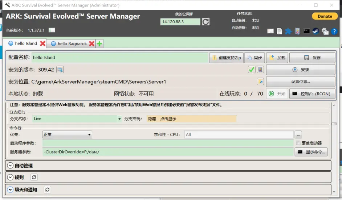Viewport: 342px width, 200px height.
Task: Click the public IP 14.120.88.3 field
Action: [x=180, y=22]
